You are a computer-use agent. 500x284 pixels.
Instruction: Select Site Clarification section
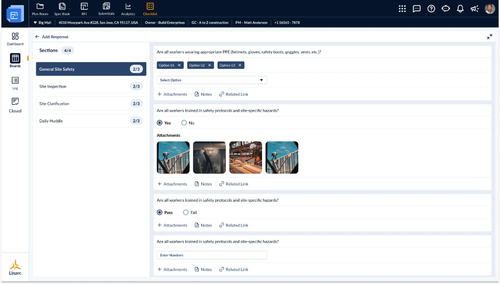point(91,104)
